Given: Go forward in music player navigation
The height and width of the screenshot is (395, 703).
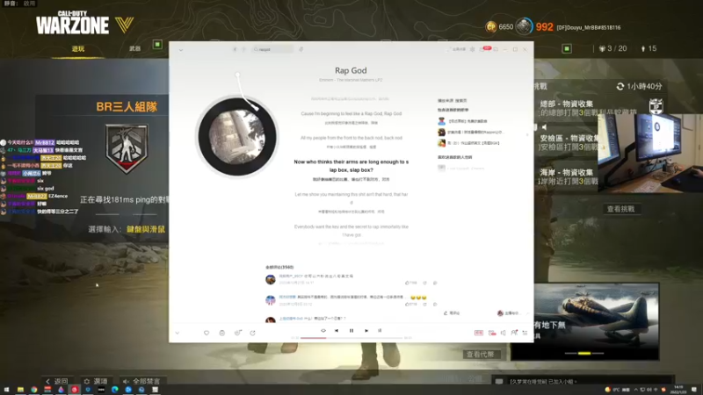Looking at the screenshot, I should (244, 49).
